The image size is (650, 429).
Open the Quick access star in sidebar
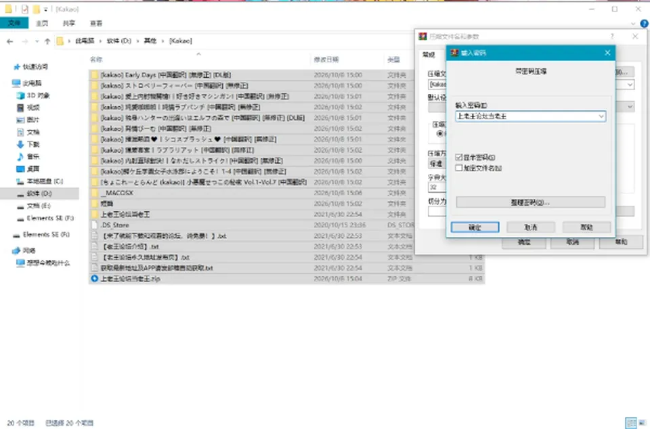click(x=16, y=67)
